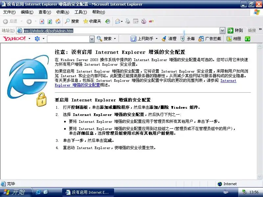Open the Windows 开始 Start button
This screenshot has height=197, width=263.
tap(16, 192)
